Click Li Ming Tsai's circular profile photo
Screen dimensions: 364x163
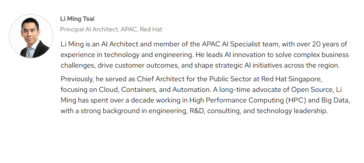[x=31, y=36]
